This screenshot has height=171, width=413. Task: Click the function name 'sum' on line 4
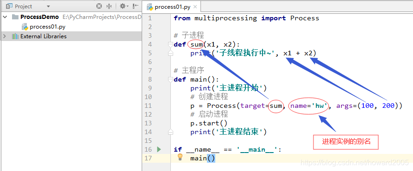click(196, 45)
